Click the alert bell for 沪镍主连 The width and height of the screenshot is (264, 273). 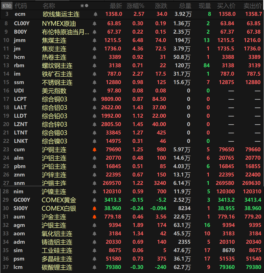click(x=95, y=192)
